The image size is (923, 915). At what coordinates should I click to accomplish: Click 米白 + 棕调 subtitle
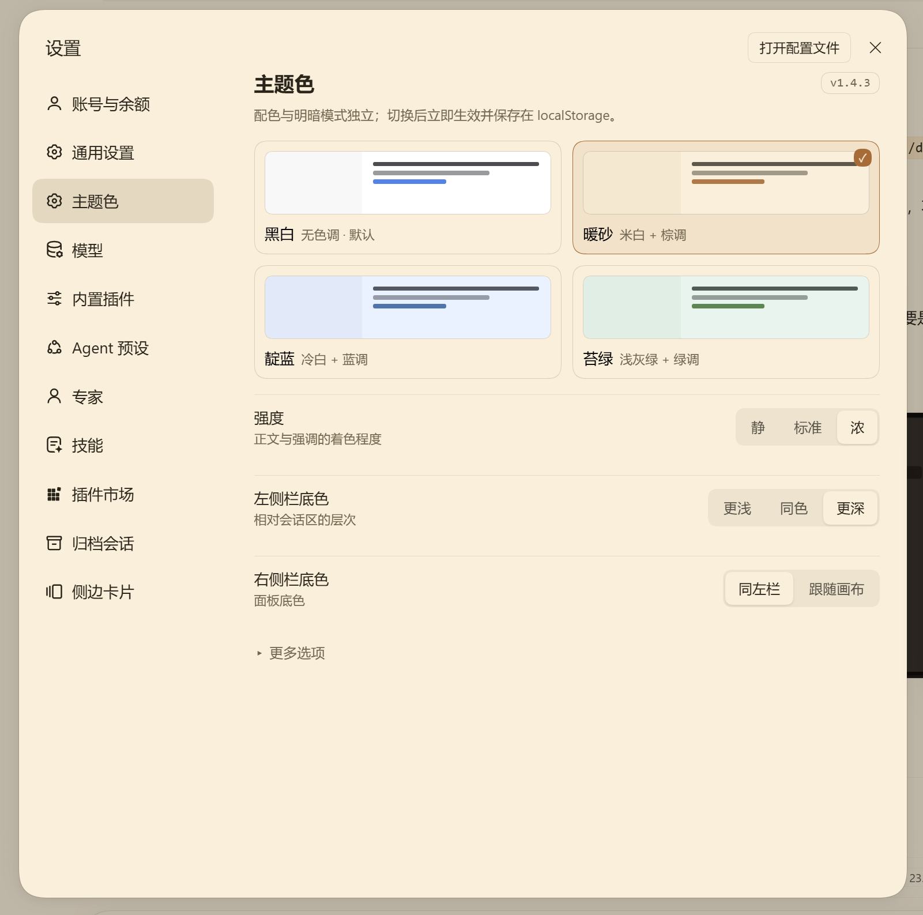click(x=653, y=235)
